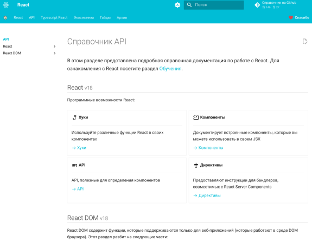312x242 pixels.
Task: Expand the React DOM sidebar chevron
Action: point(54,53)
